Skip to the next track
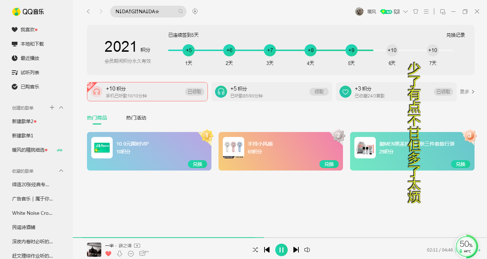This screenshot has height=259, width=487. (296, 250)
